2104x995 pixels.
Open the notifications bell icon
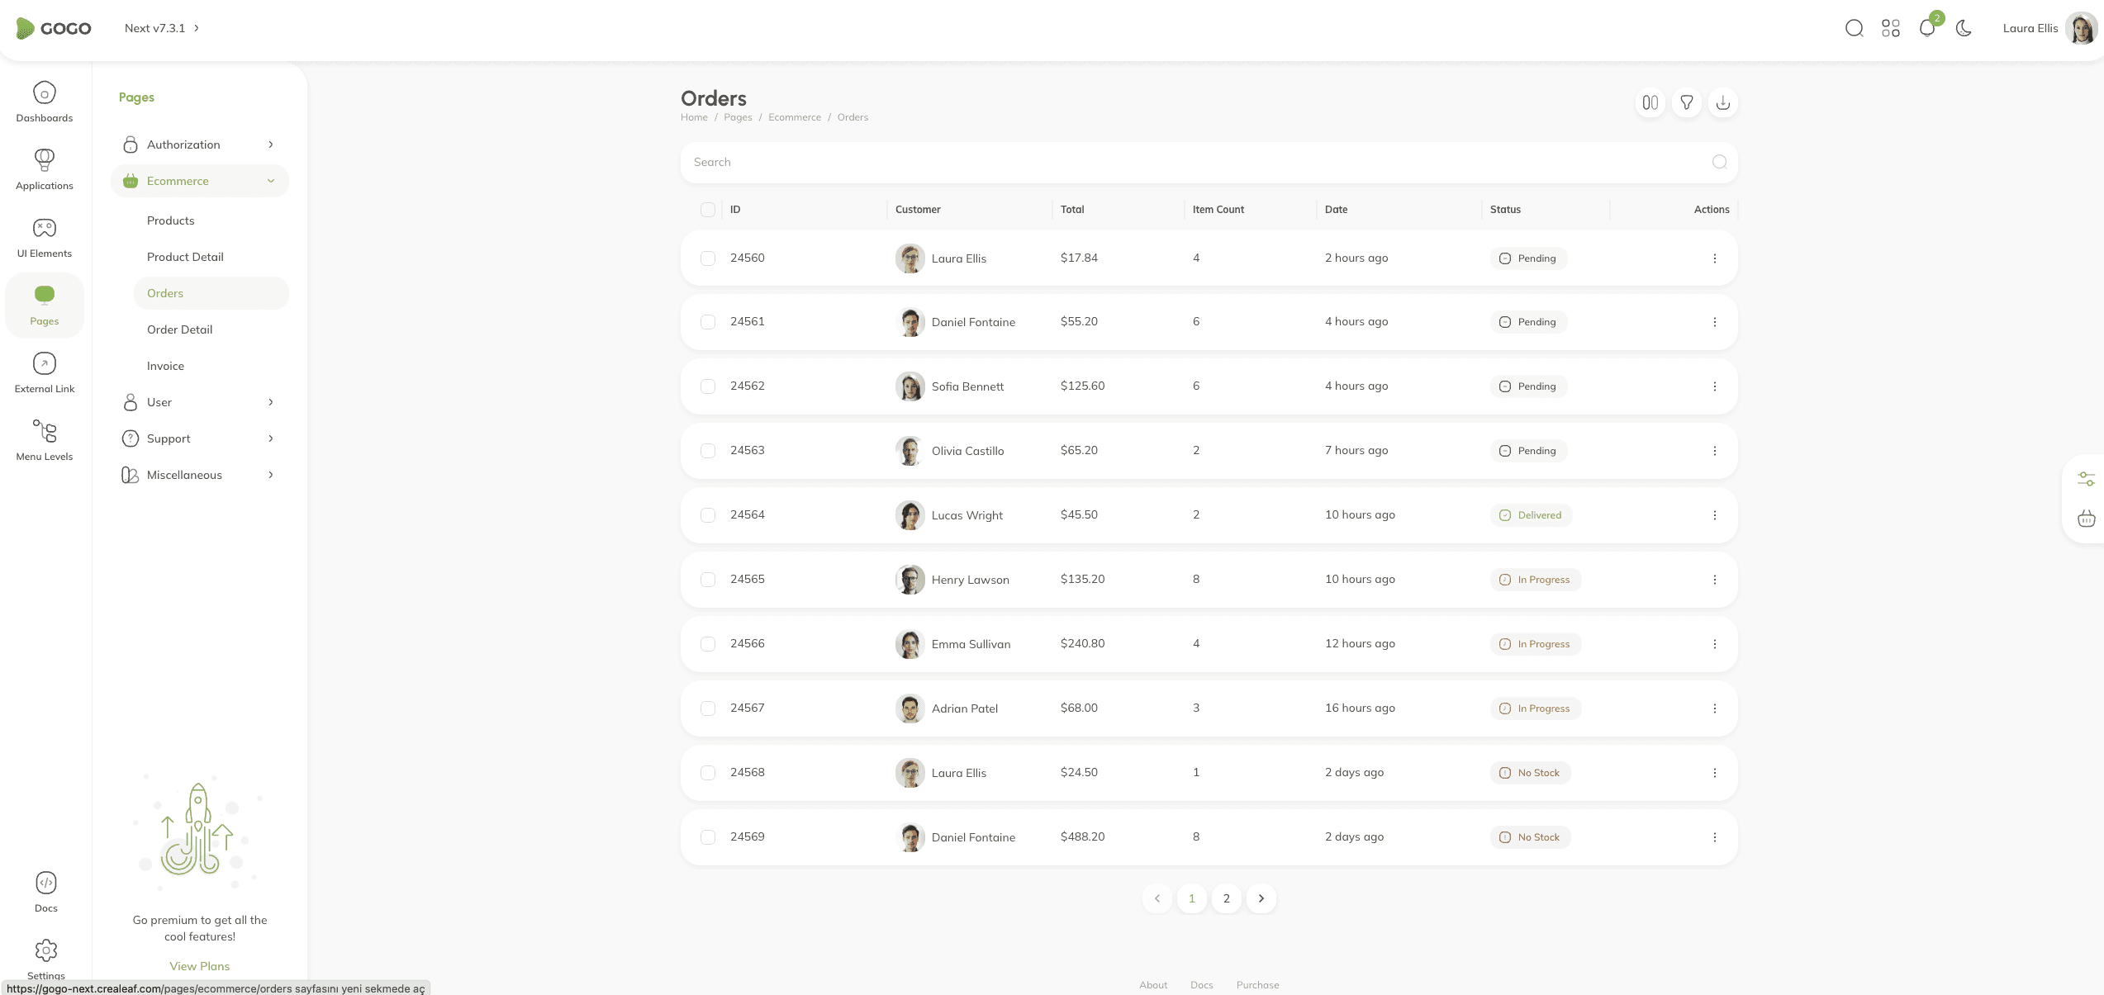coord(1926,28)
